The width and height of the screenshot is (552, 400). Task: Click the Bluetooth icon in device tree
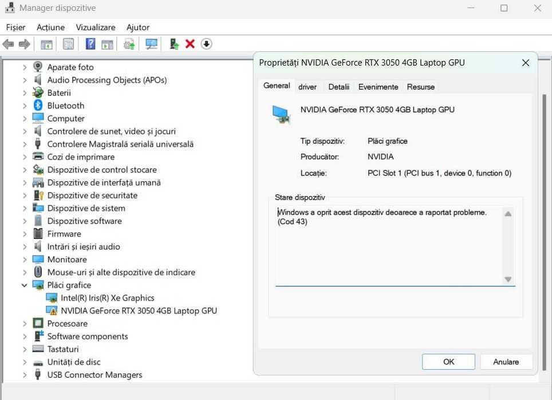[x=38, y=105]
